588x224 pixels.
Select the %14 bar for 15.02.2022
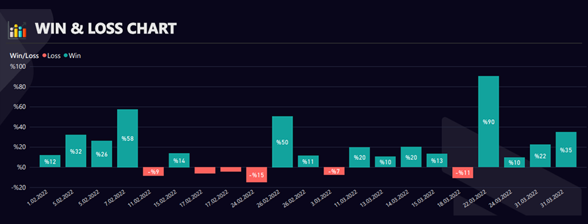coord(179,160)
